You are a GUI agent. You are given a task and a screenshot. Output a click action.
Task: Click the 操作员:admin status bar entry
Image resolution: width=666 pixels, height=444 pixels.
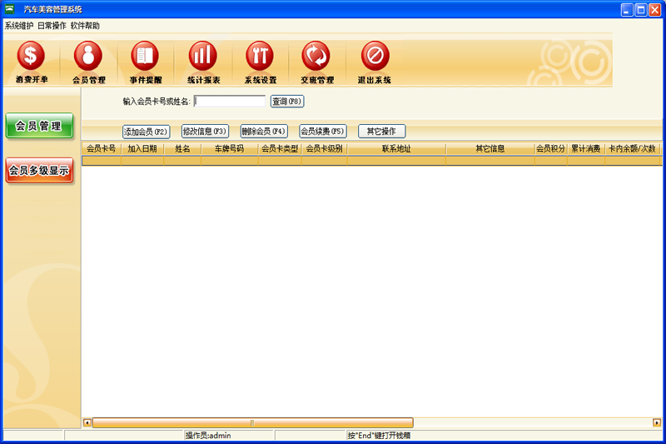[x=208, y=436]
